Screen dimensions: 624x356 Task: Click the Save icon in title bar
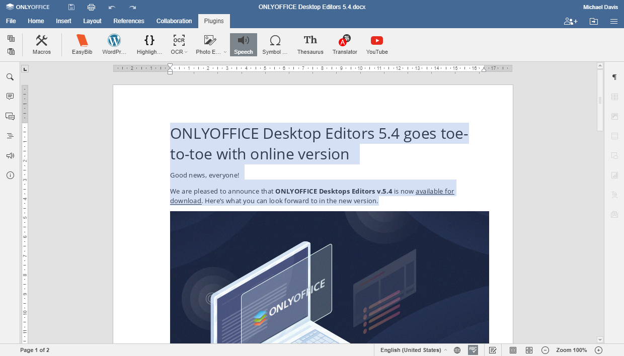[x=71, y=7]
